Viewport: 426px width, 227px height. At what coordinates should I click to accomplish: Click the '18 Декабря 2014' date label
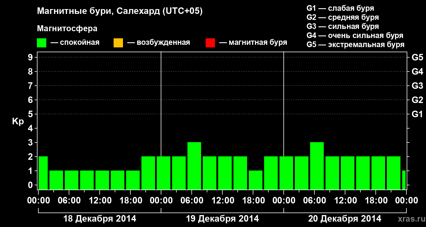coord(100,219)
